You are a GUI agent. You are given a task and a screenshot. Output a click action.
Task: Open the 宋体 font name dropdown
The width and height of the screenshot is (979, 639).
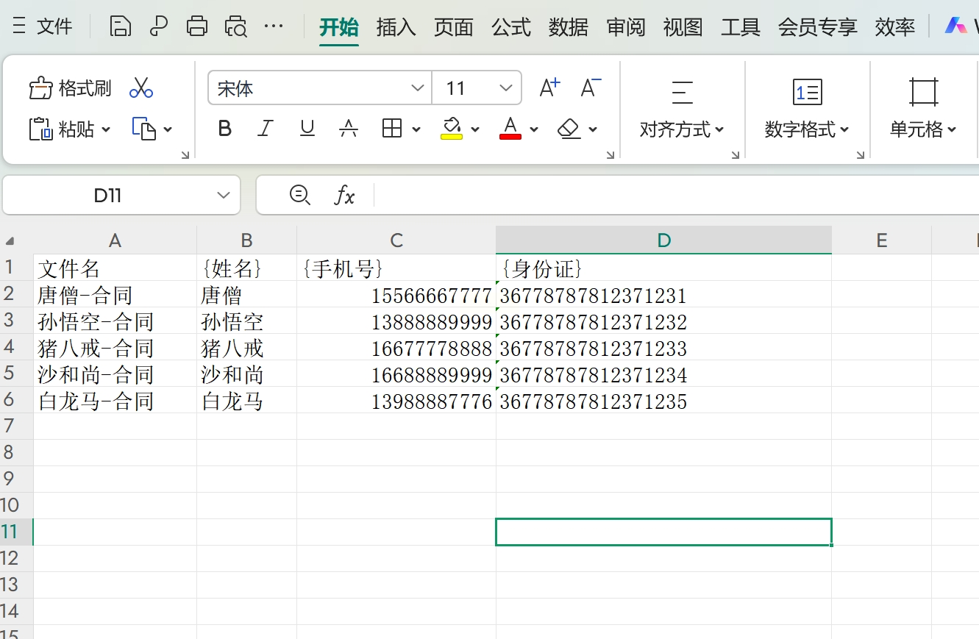418,88
